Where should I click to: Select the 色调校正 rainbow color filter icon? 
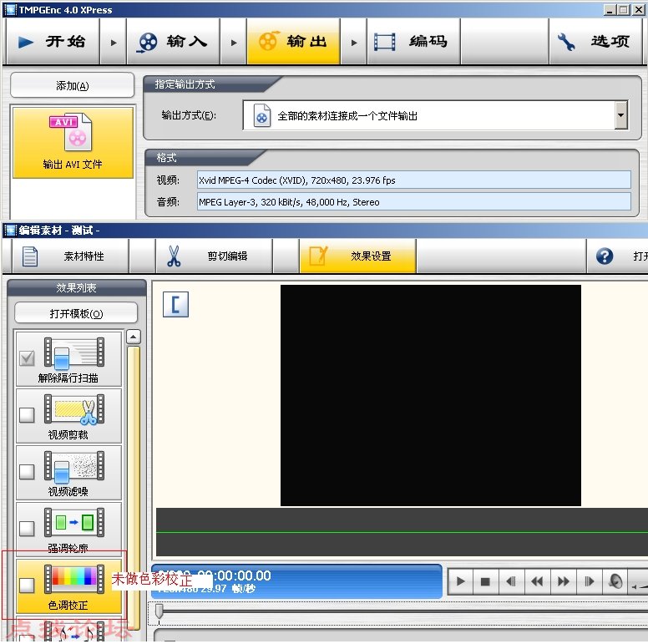[74, 579]
